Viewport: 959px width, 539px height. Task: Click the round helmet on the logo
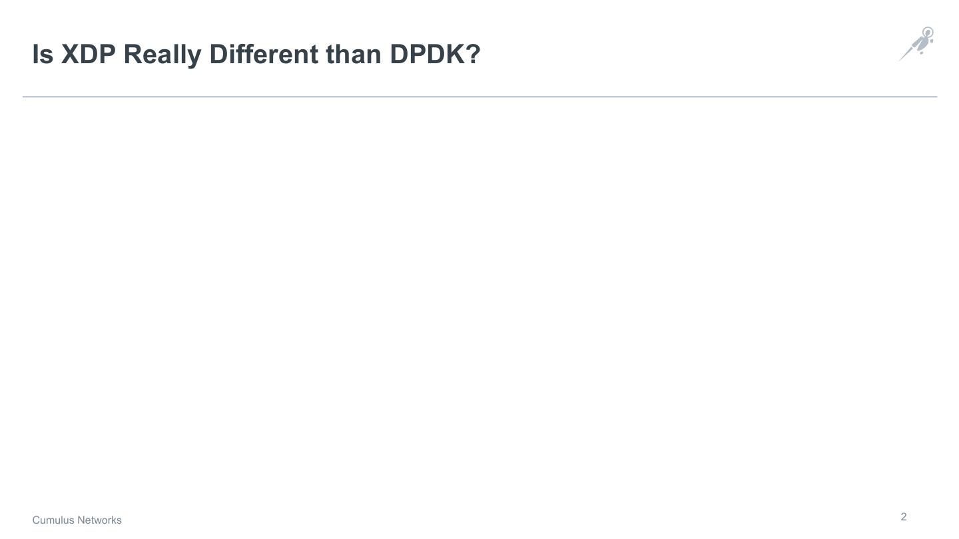tap(928, 33)
